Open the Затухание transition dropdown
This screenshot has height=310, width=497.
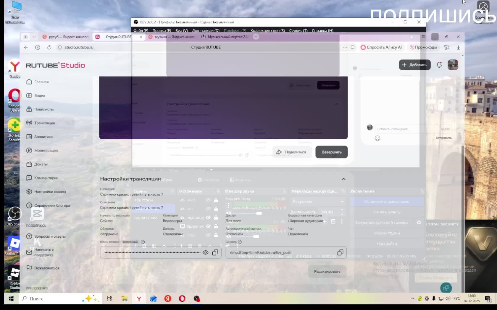click(318, 201)
